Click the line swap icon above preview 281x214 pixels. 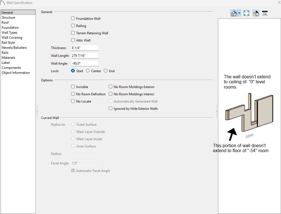pyautogui.click(x=265, y=13)
